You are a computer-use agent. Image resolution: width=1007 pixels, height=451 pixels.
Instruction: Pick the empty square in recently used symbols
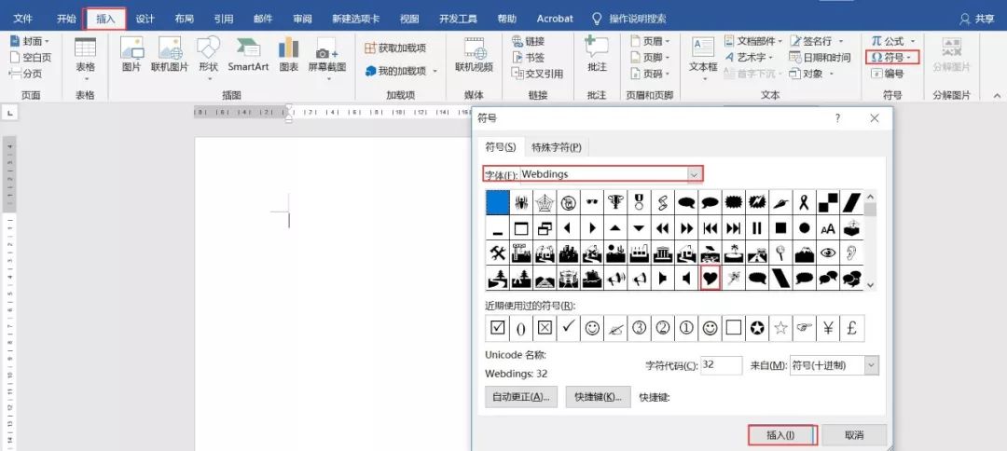pos(734,327)
